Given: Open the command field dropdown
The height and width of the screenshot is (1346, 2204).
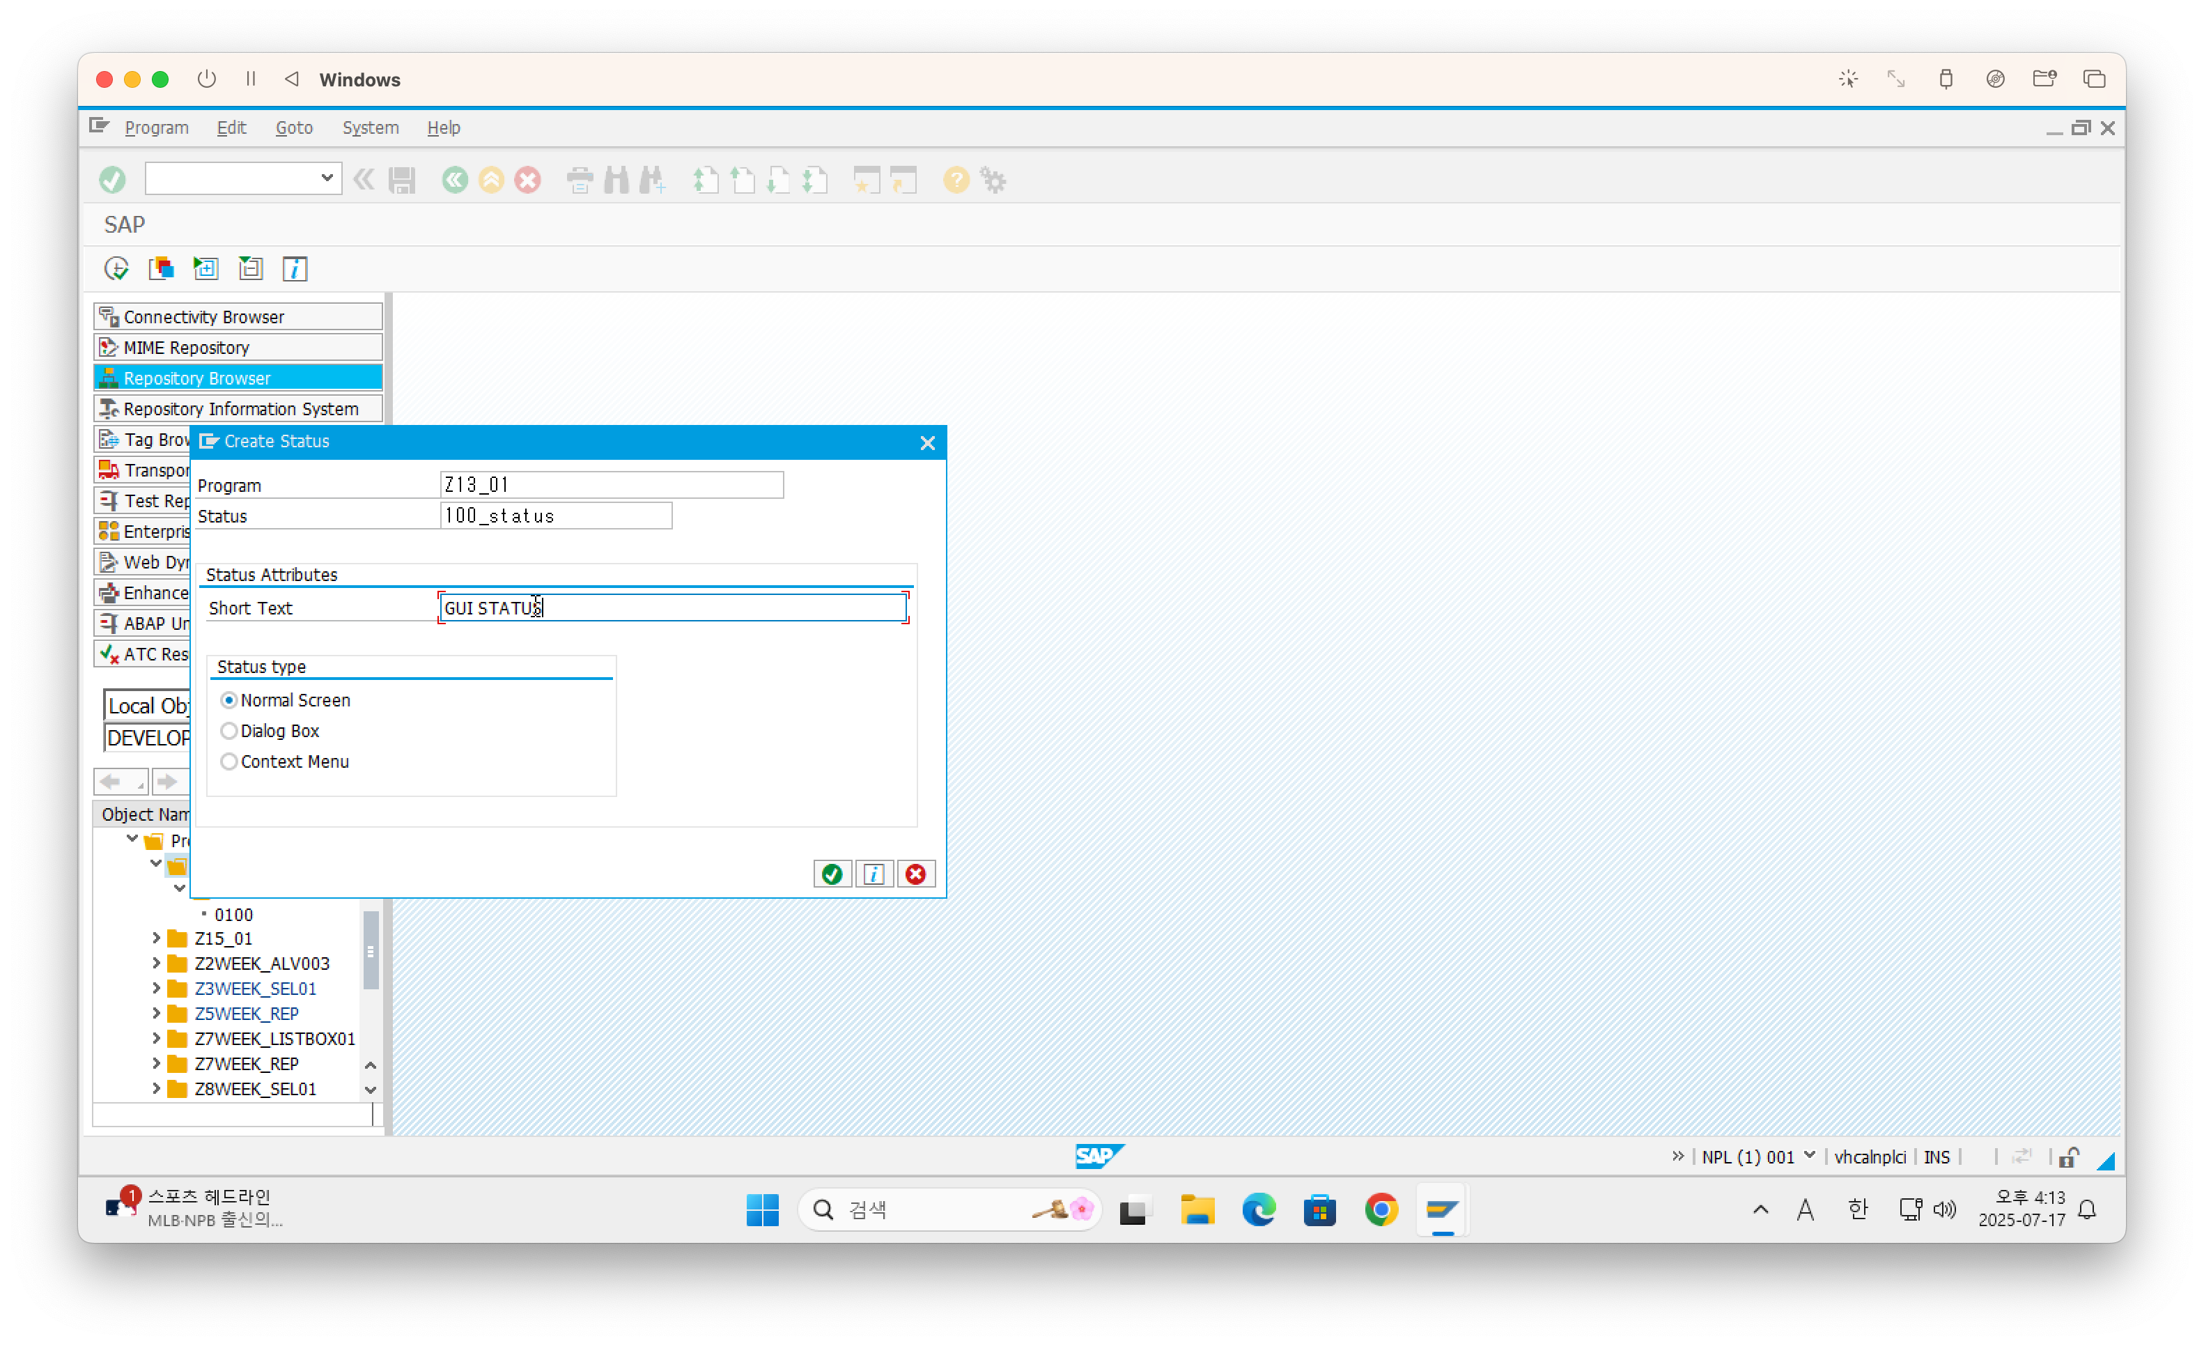Looking at the screenshot, I should (327, 178).
